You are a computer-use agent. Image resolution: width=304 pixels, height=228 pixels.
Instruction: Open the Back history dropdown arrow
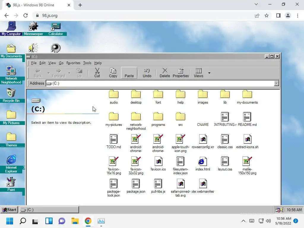48,73
